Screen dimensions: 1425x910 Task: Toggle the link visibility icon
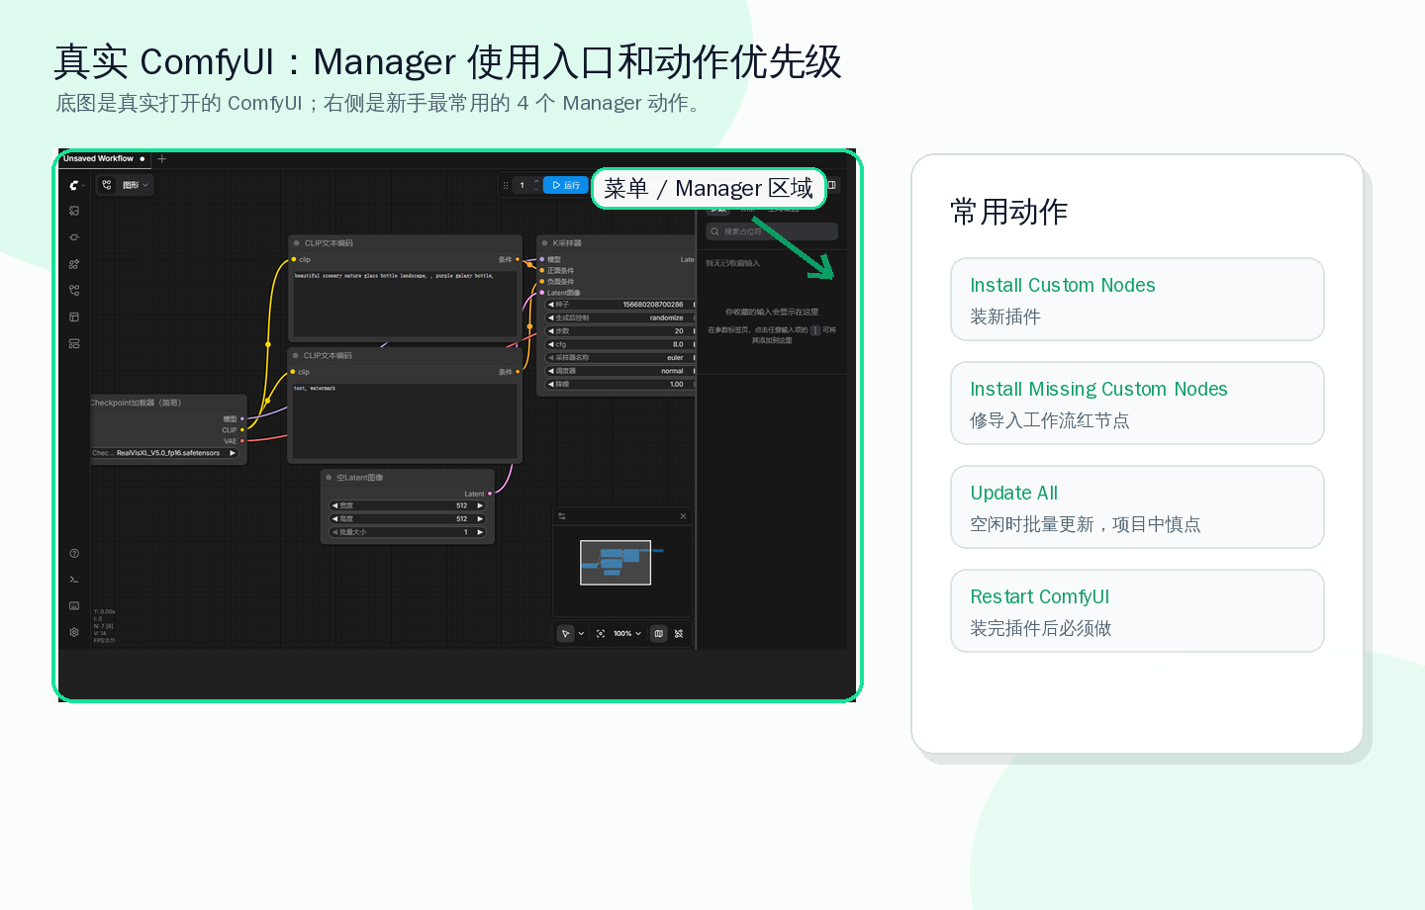tap(679, 633)
